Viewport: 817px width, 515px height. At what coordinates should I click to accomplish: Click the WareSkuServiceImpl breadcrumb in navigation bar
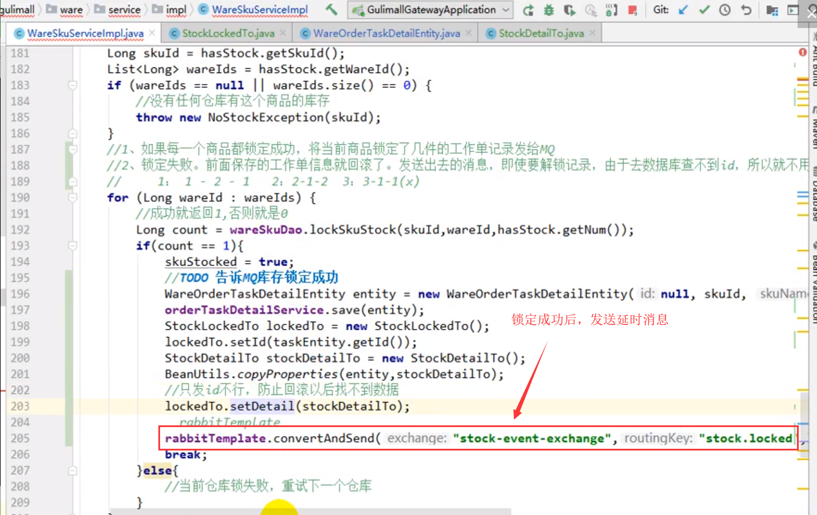(x=259, y=10)
